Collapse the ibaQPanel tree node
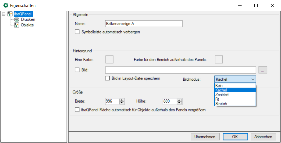This screenshot has height=143, width=281. (3, 14)
